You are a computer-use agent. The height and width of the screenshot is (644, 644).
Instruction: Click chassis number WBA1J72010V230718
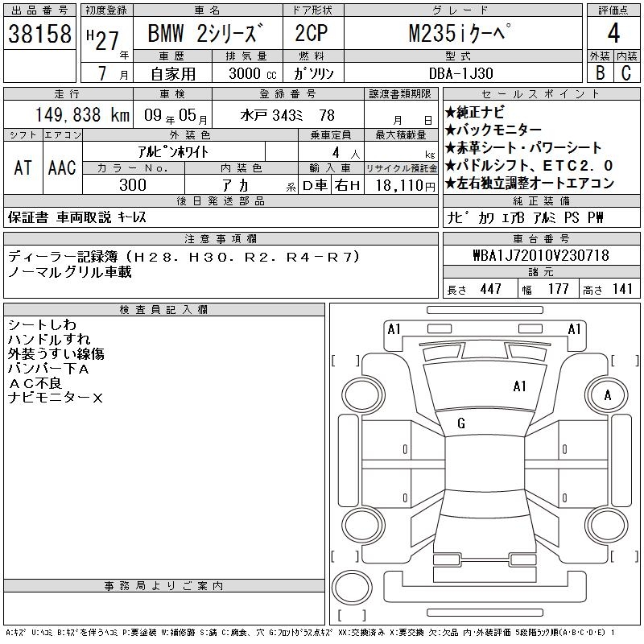541,255
